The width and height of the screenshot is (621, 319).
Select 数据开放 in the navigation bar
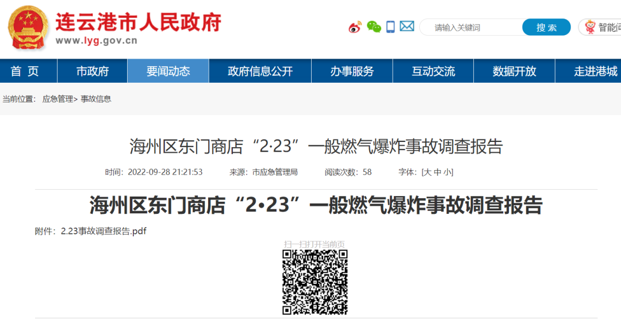tap(514, 71)
